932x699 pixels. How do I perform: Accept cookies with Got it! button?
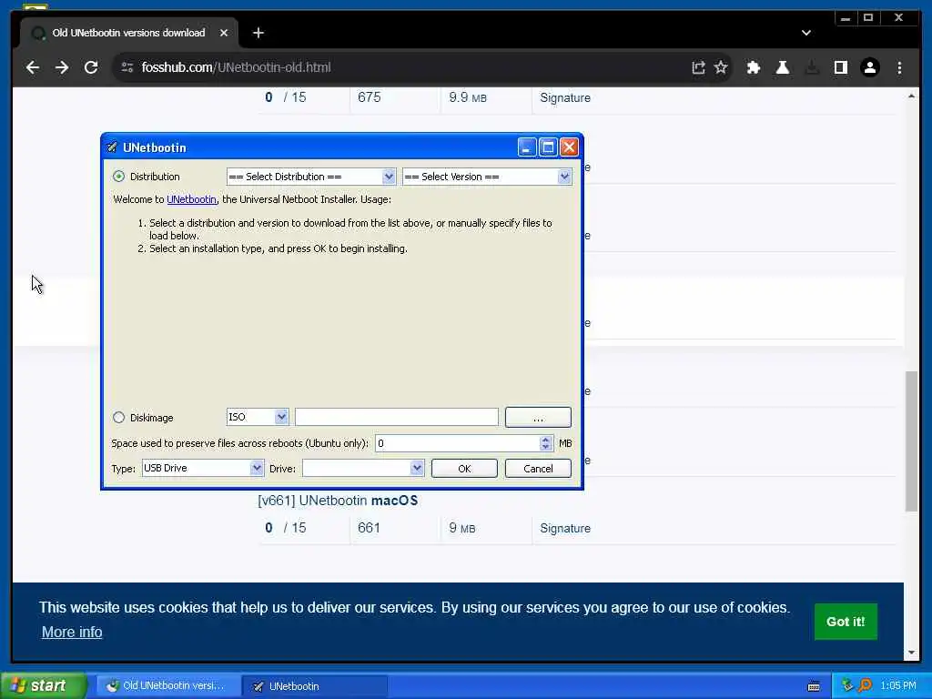coord(846,622)
